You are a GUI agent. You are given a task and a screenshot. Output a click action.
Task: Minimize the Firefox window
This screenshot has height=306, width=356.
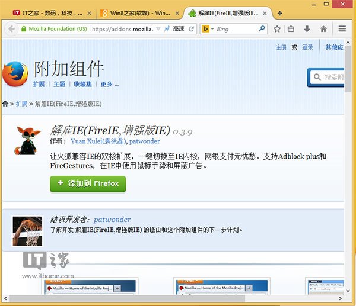[x=314, y=4]
